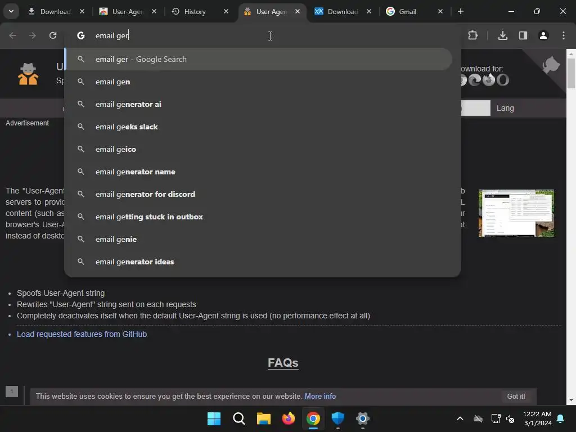Click the Chrome taskbar icon
Image resolution: width=576 pixels, height=432 pixels.
(313, 418)
